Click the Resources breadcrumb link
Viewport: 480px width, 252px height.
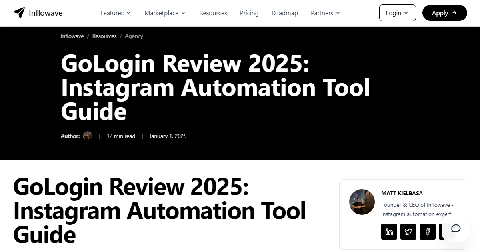click(104, 36)
